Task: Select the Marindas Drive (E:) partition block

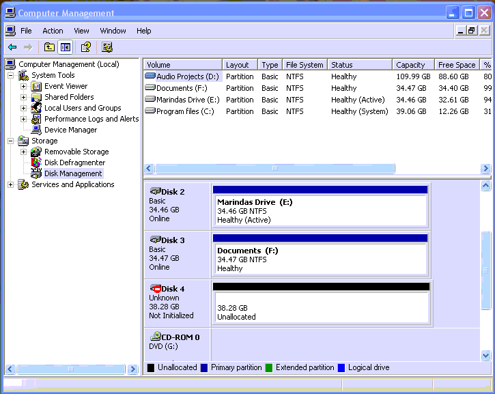Action: coord(320,206)
